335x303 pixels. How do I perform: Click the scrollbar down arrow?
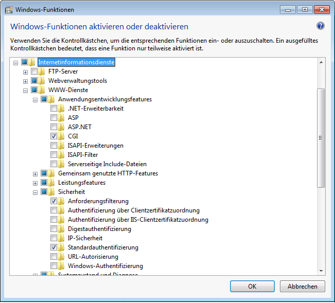pos(321,270)
